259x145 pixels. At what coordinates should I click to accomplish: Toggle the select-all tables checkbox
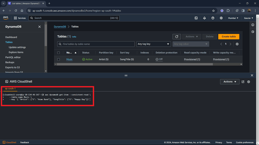point(58,53)
